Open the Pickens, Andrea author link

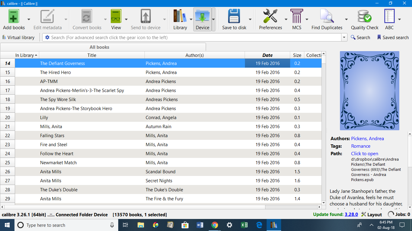click(367, 139)
